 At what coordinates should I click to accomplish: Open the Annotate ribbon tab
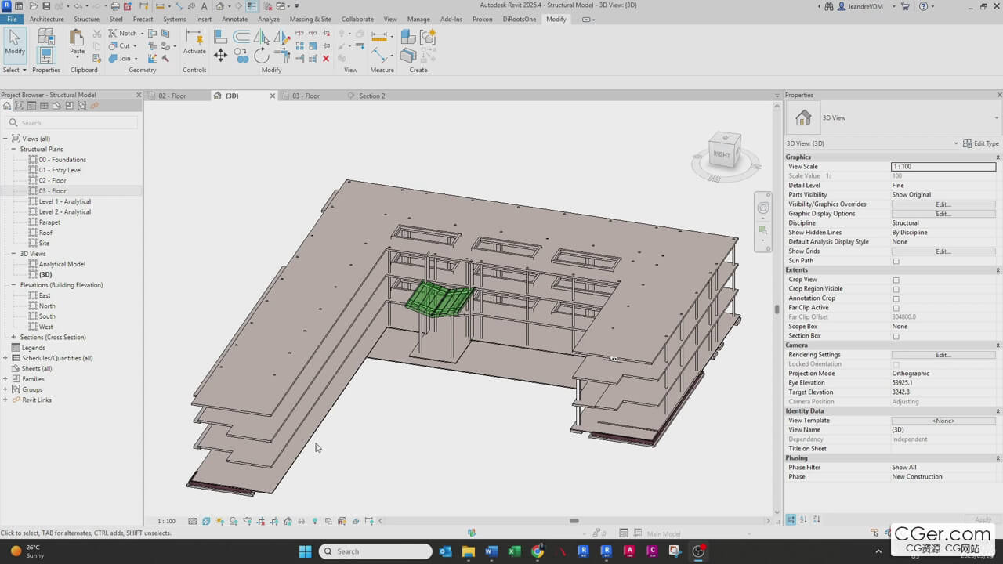tap(234, 19)
